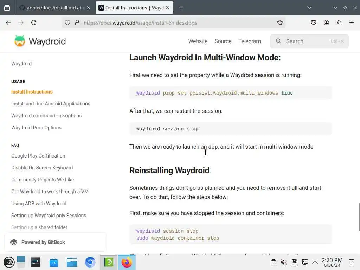Open the removable media tray icon

(295, 262)
